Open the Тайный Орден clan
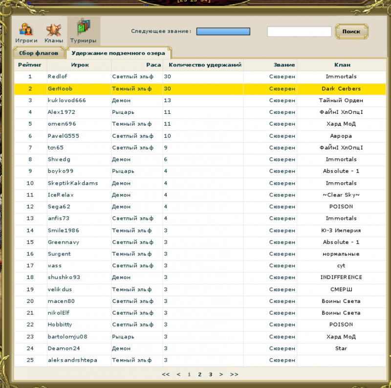The width and height of the screenshot is (391, 388). point(341,100)
